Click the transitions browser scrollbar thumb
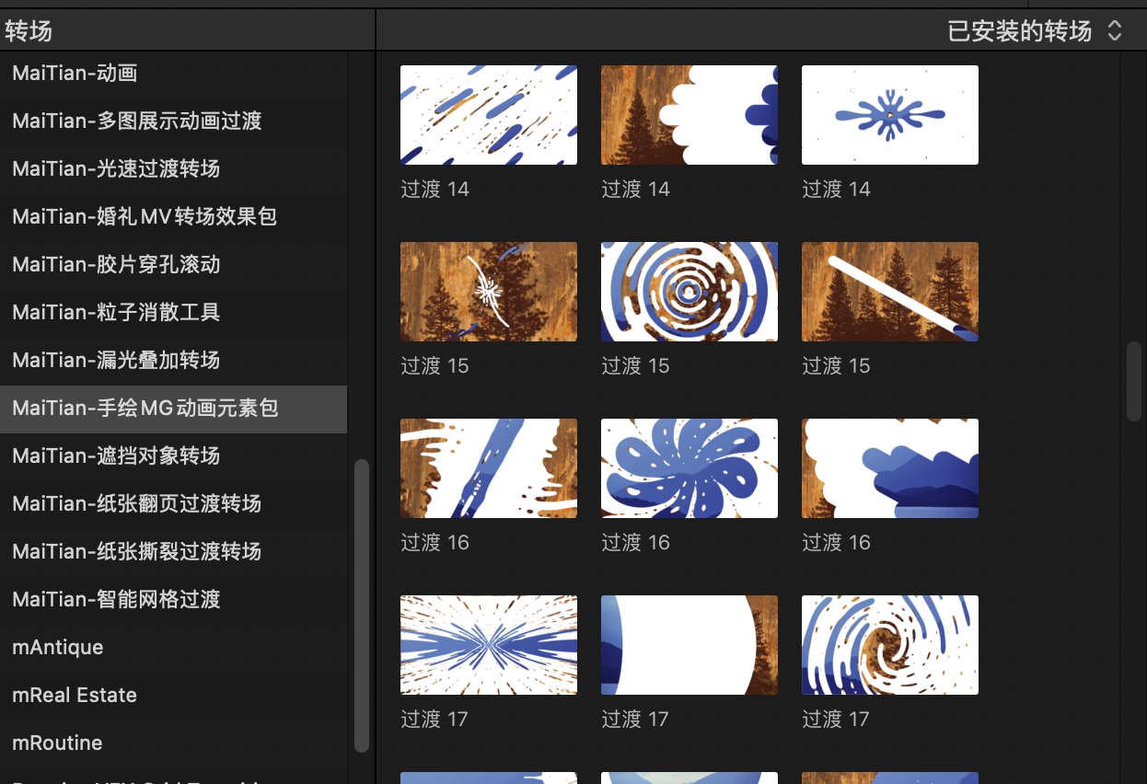Screen dimensions: 1147x784 (1134, 381)
